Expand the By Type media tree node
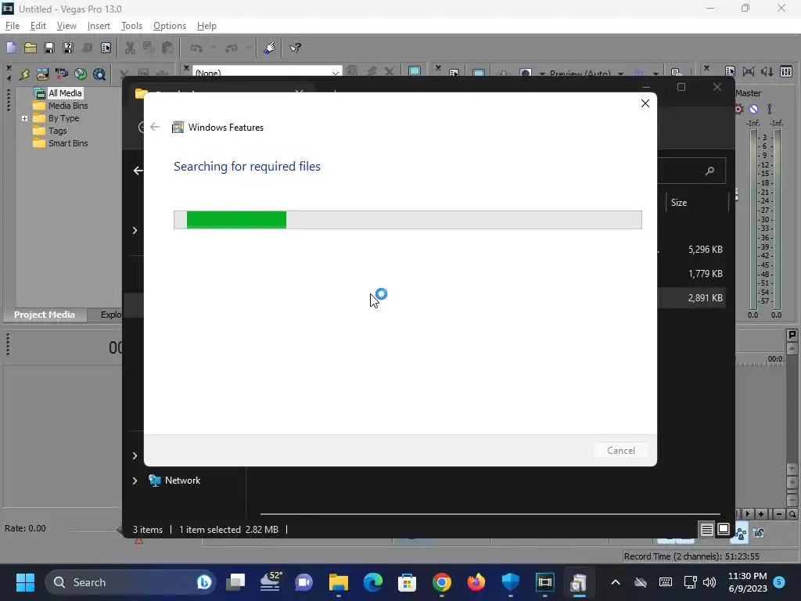Viewport: 801px width, 601px height. tap(24, 118)
